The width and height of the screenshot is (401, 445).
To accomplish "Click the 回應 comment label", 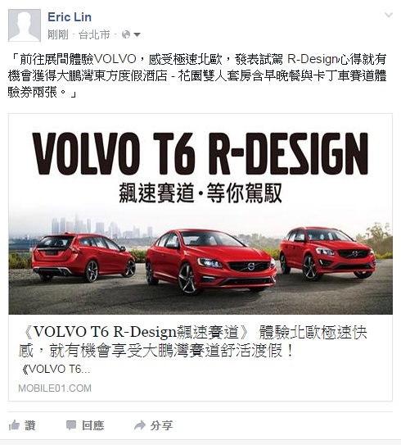I will [x=93, y=425].
